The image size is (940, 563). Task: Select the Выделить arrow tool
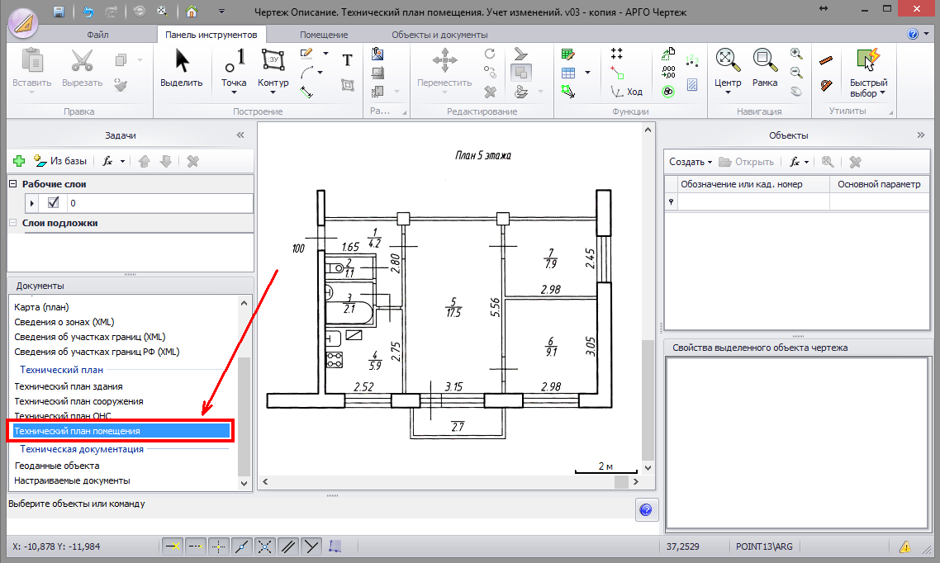click(182, 69)
